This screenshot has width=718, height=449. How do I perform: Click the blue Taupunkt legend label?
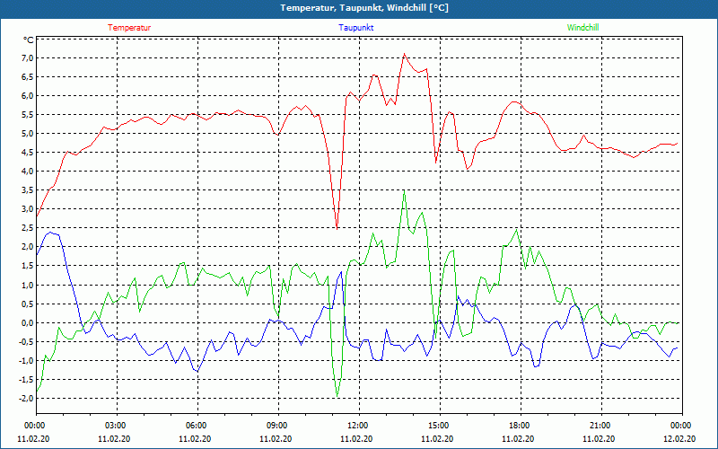coord(355,28)
